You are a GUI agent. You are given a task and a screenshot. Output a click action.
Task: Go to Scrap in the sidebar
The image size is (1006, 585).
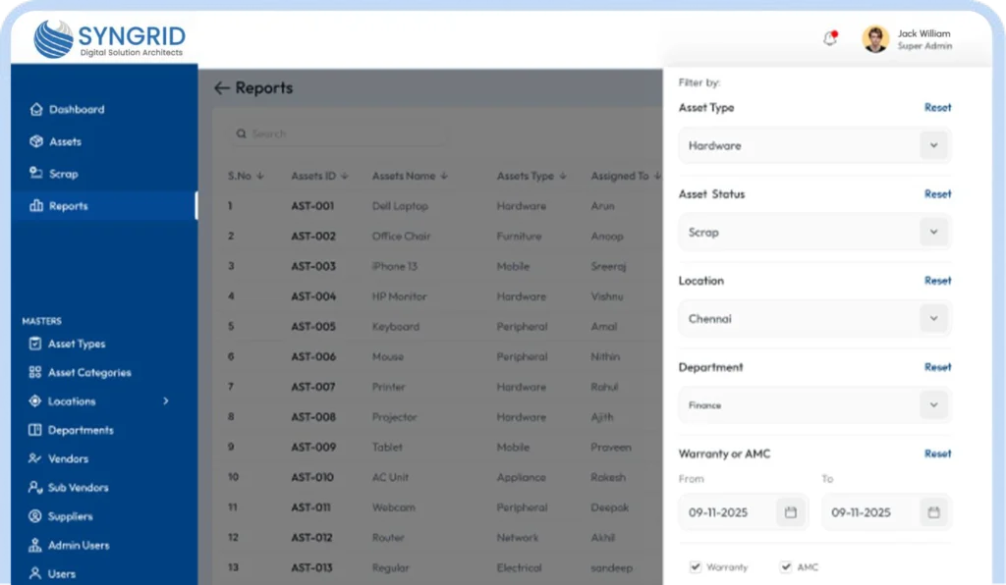tap(63, 174)
